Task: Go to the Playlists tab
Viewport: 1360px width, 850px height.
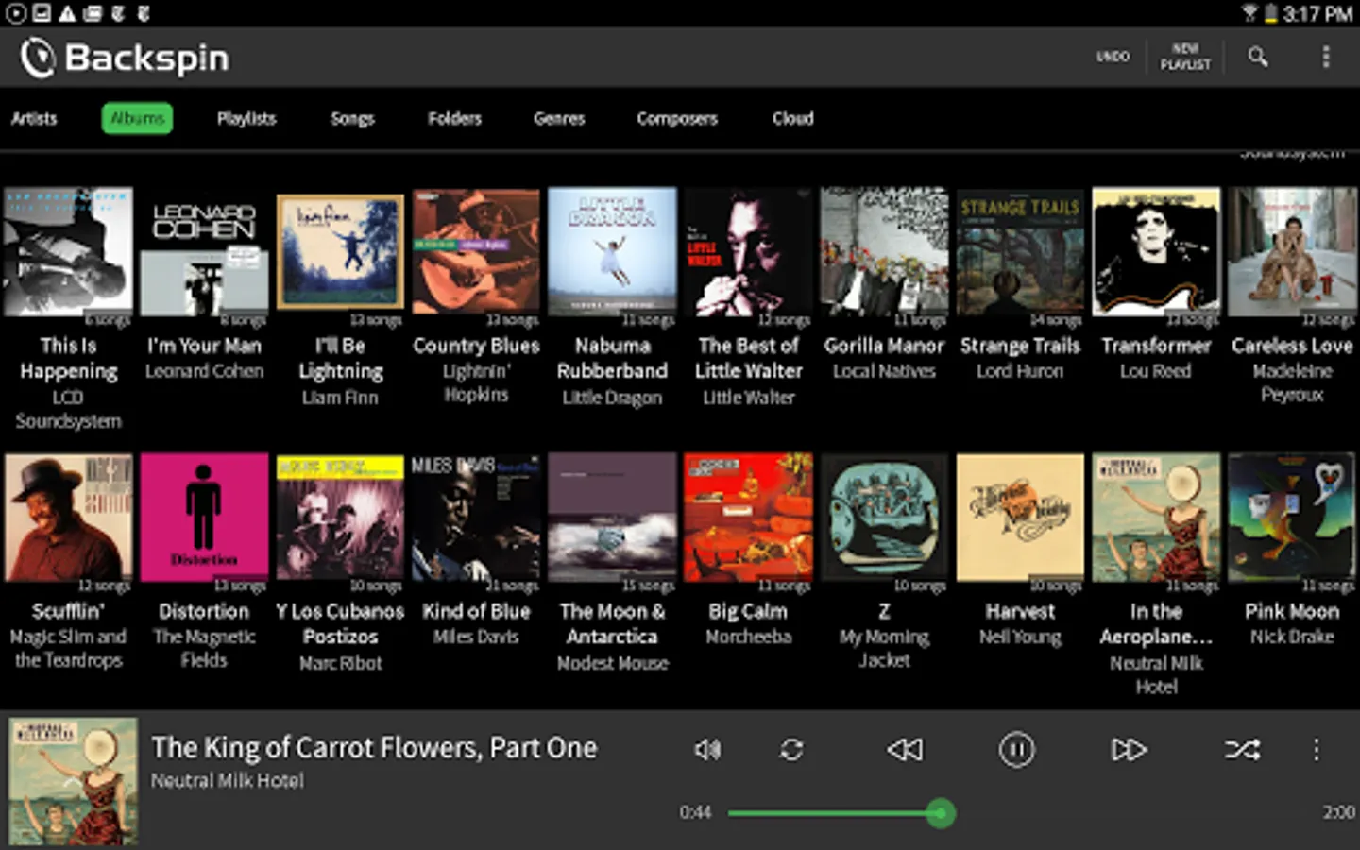Action: pyautogui.click(x=246, y=118)
